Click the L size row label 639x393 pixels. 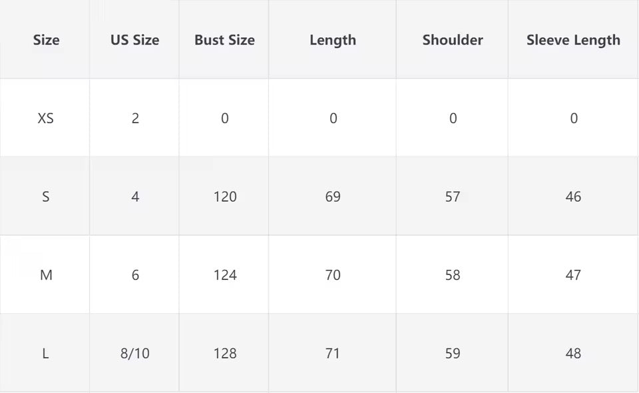point(46,354)
